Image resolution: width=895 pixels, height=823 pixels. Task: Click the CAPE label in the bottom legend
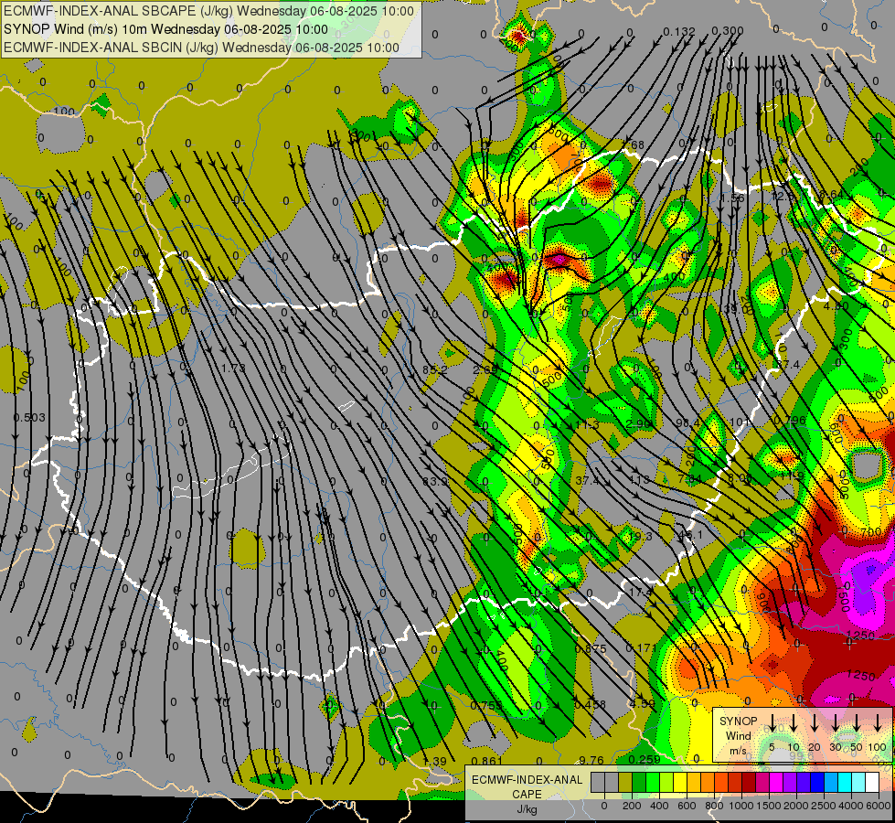527,795
